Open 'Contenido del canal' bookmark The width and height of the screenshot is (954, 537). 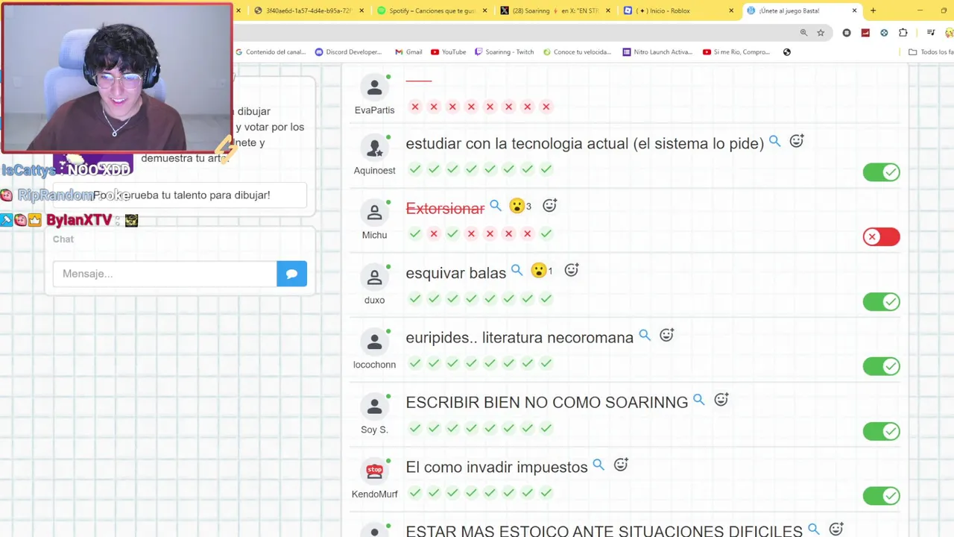(x=271, y=52)
